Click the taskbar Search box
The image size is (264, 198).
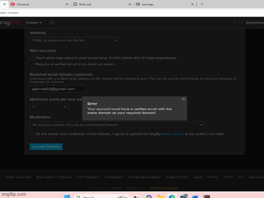[103, 197]
